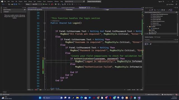Click the Property Pages wrench in Properties panel

(150, 44)
